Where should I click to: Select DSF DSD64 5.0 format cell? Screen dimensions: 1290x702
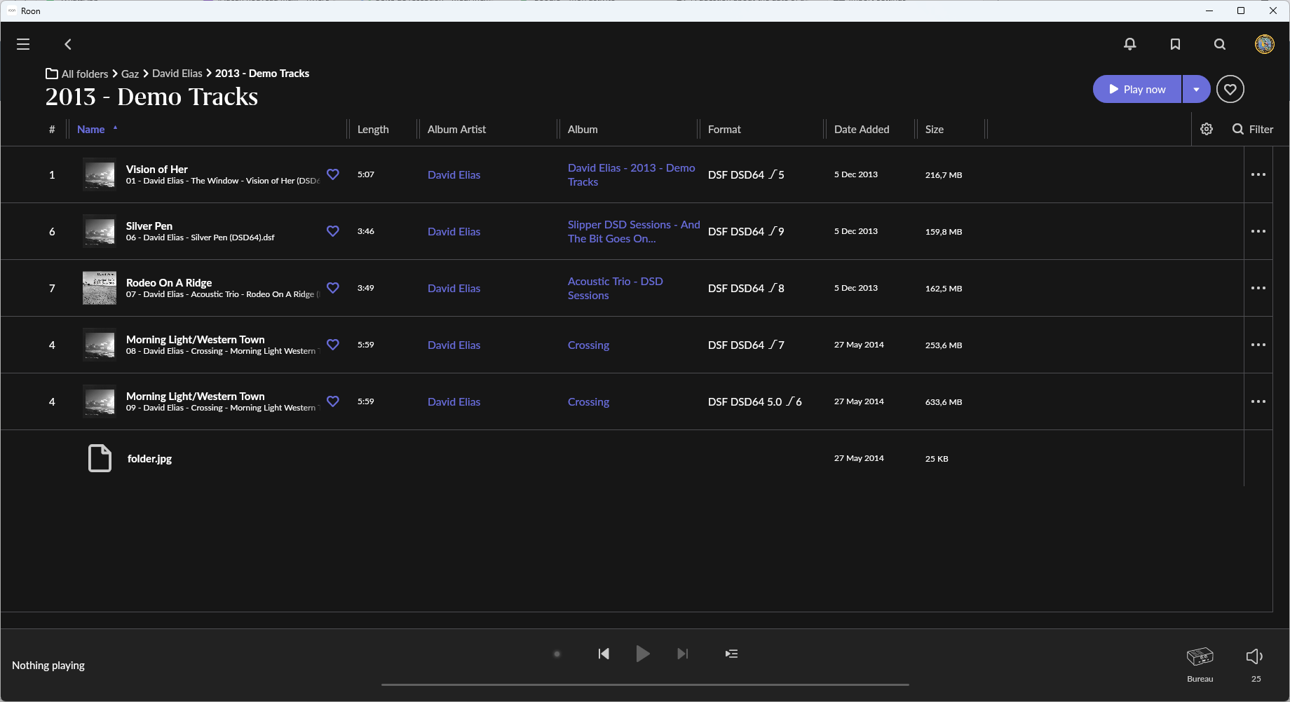(x=754, y=401)
